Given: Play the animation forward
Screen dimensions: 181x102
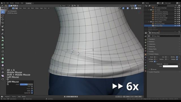Looking at the screenshot, I should pos(73,97).
